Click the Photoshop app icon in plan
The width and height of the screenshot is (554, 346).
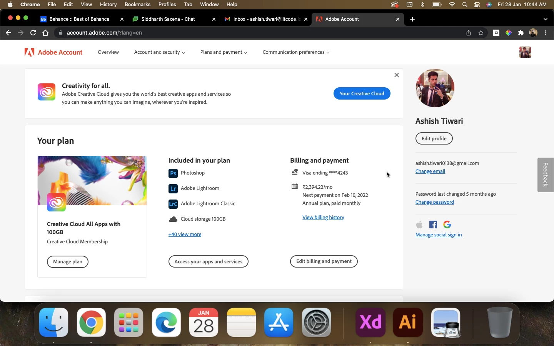(173, 173)
